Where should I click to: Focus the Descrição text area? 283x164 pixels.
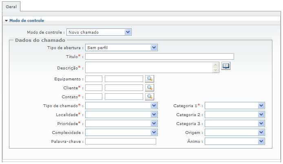pyautogui.click(x=149, y=67)
